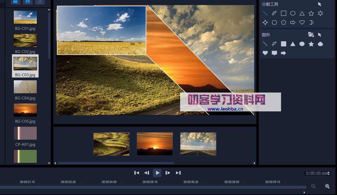Viewport: 337px width, 195px height.
Task: Switch to the photo media tab
Action: coord(28,2)
